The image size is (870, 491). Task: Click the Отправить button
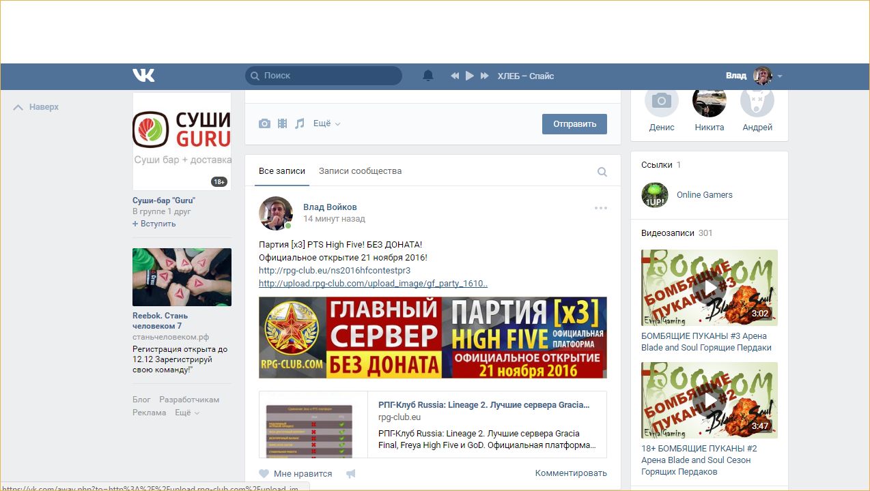pyautogui.click(x=574, y=123)
